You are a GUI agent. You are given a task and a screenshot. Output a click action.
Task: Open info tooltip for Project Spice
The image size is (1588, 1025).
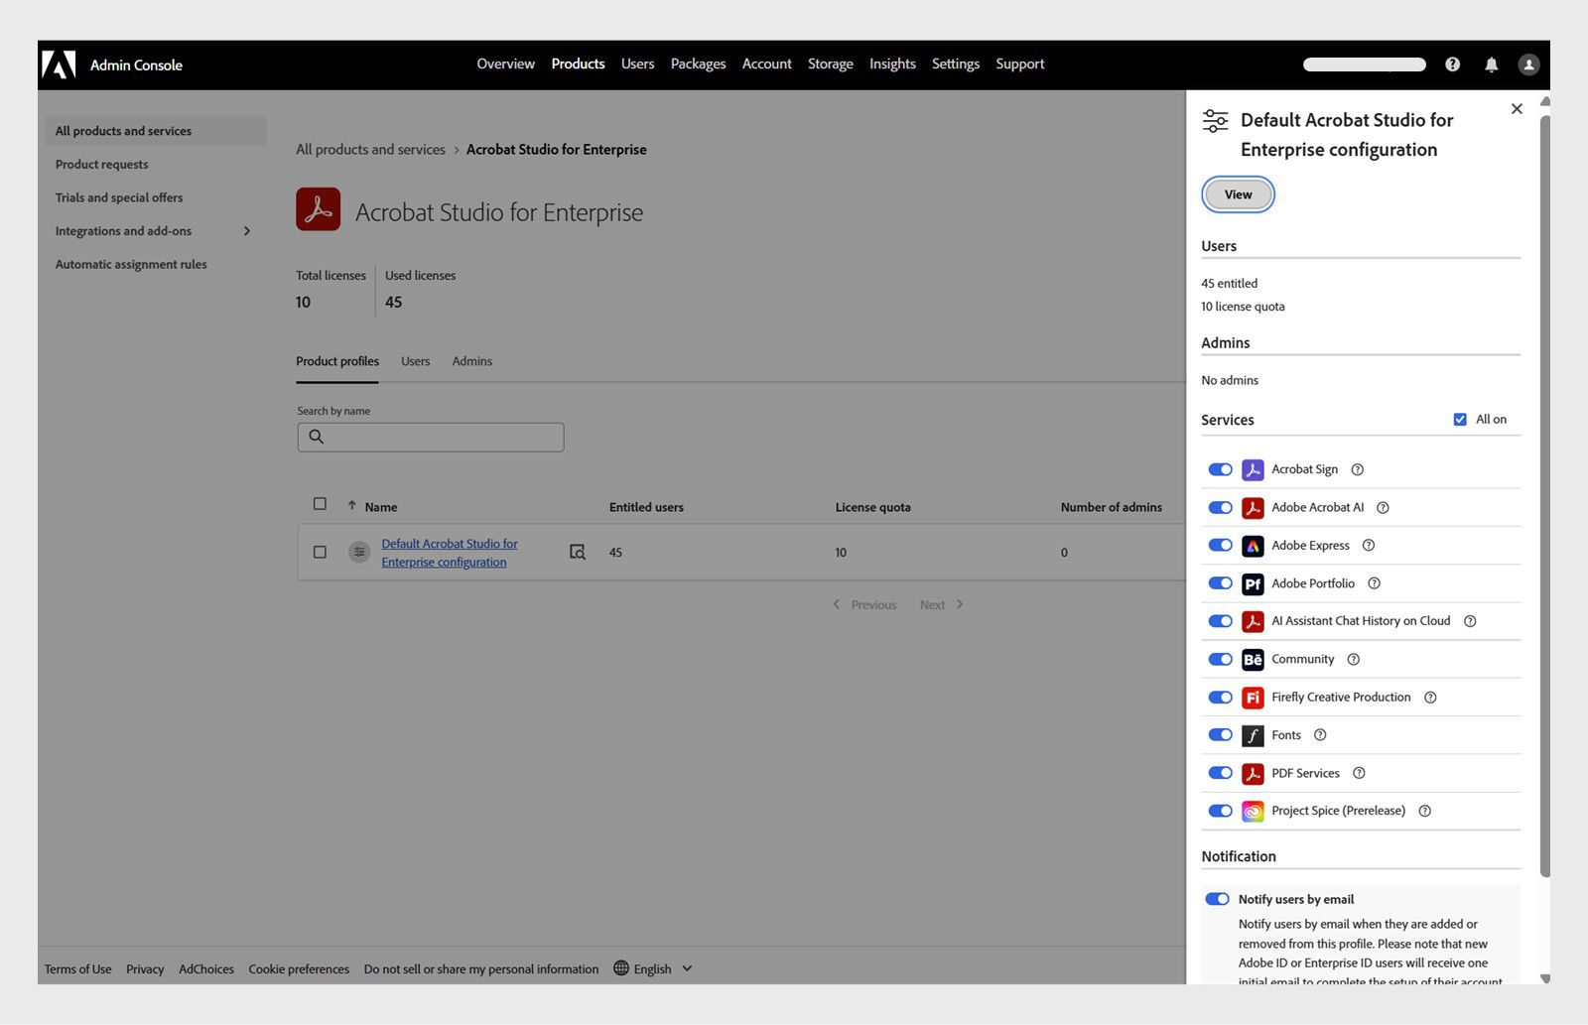coord(1424,811)
